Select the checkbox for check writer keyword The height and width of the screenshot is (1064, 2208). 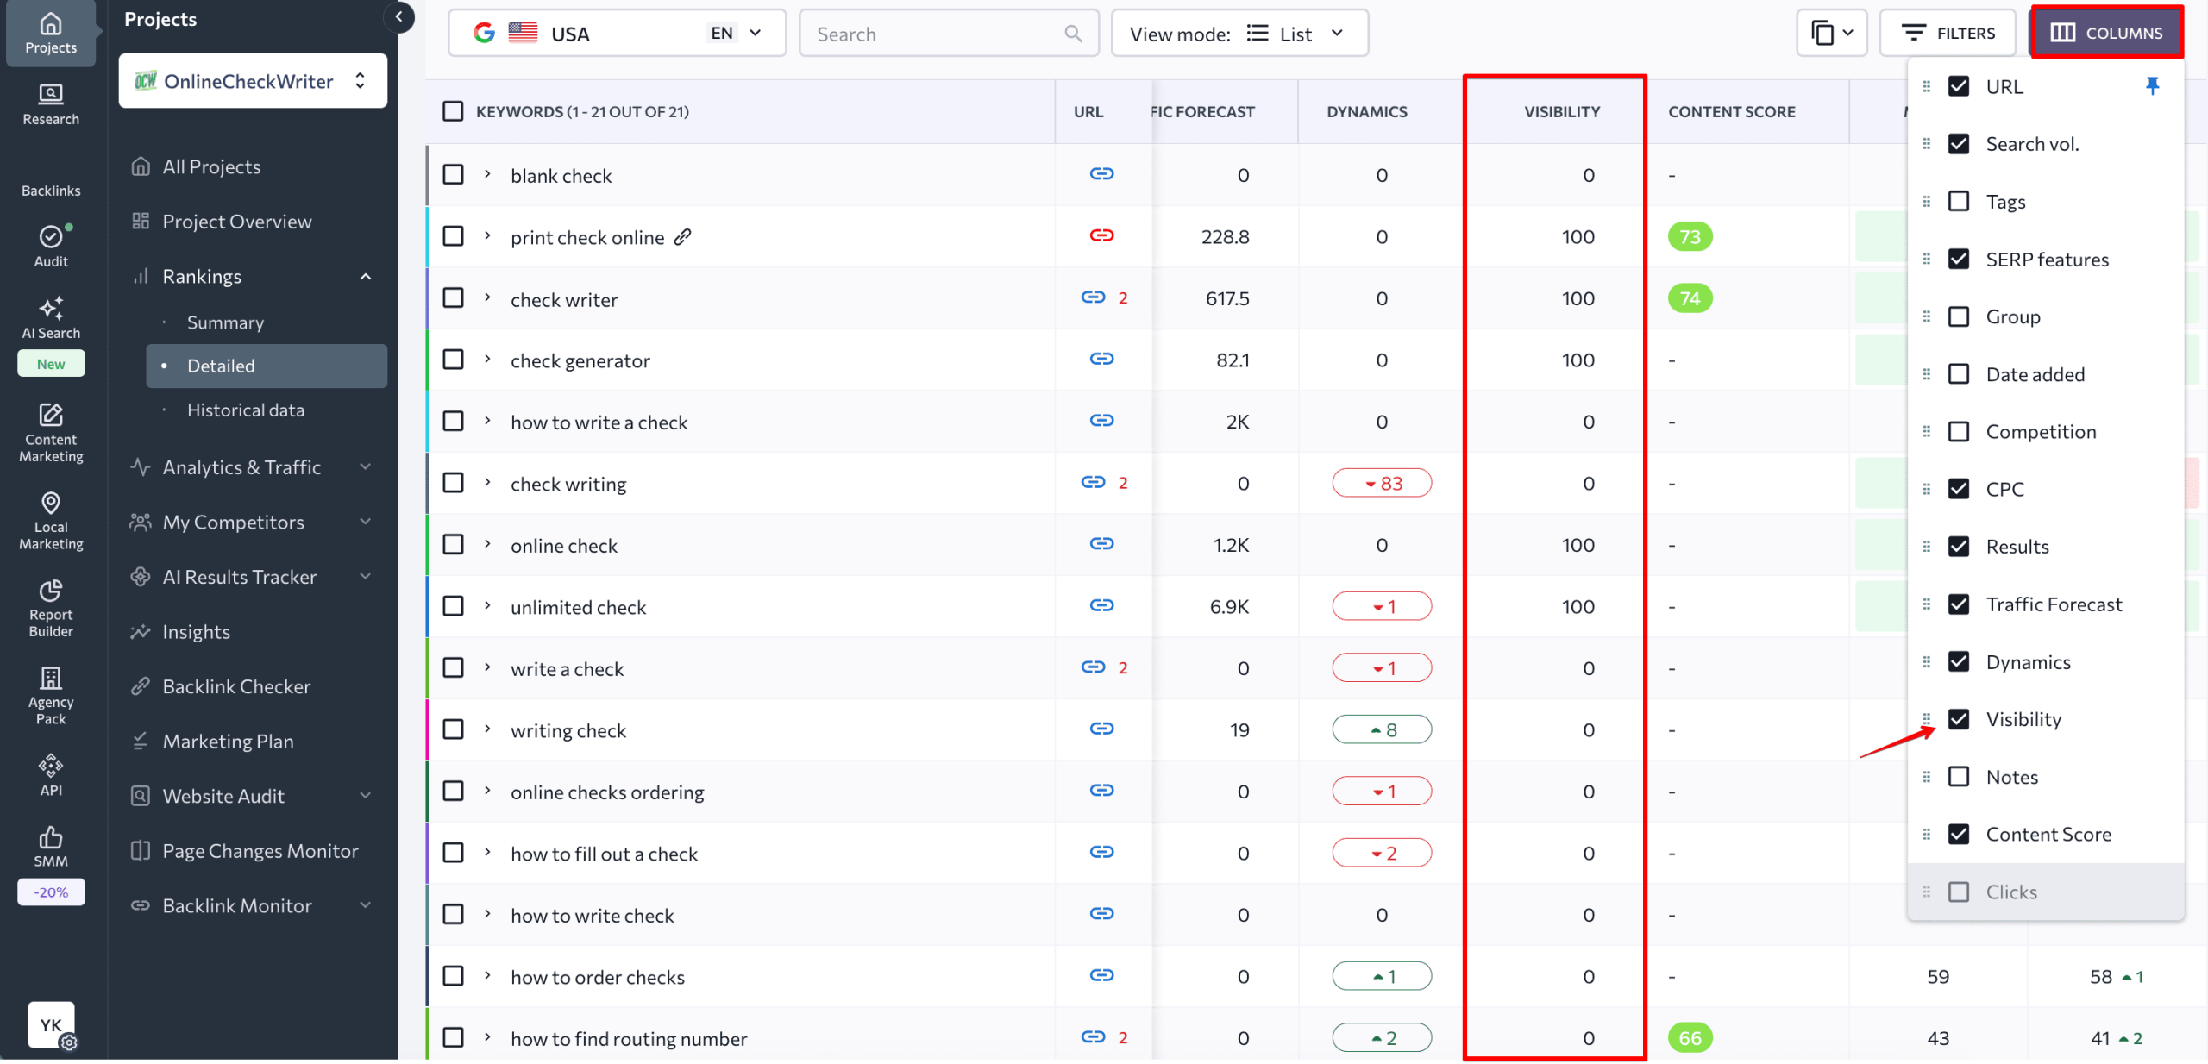pyautogui.click(x=453, y=297)
